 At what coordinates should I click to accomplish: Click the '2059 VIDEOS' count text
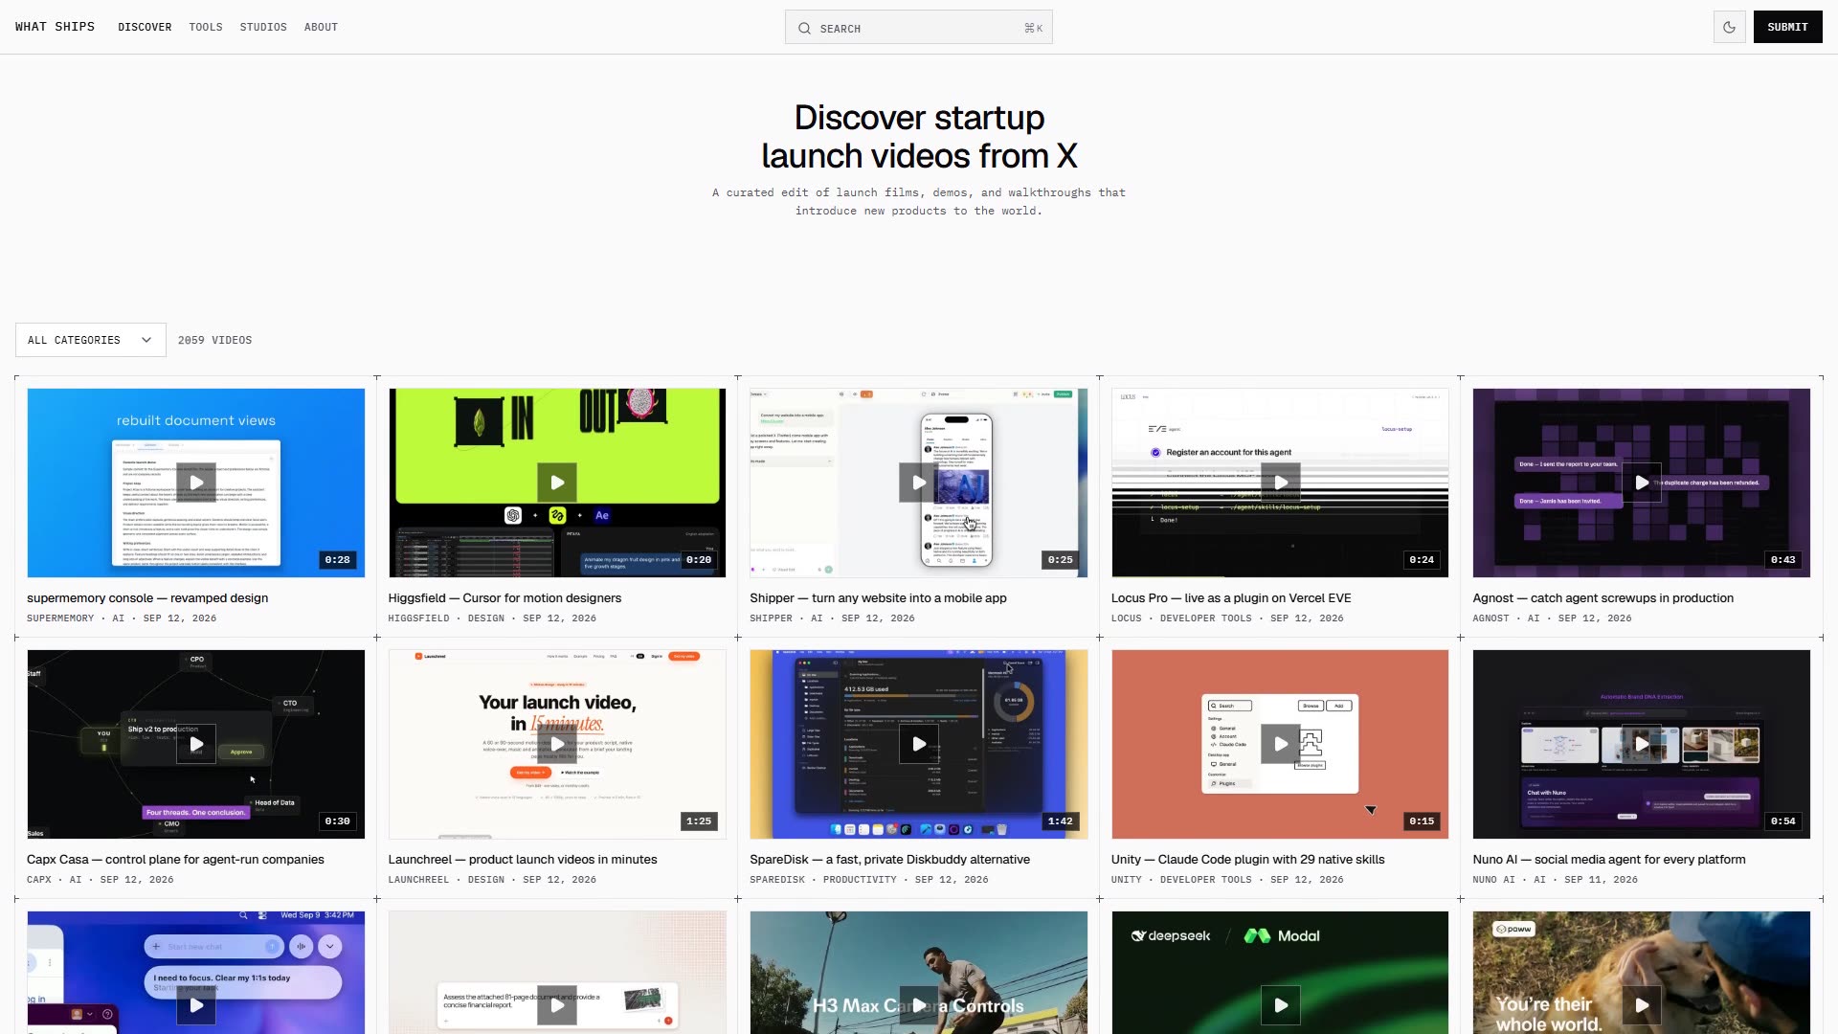click(x=214, y=340)
